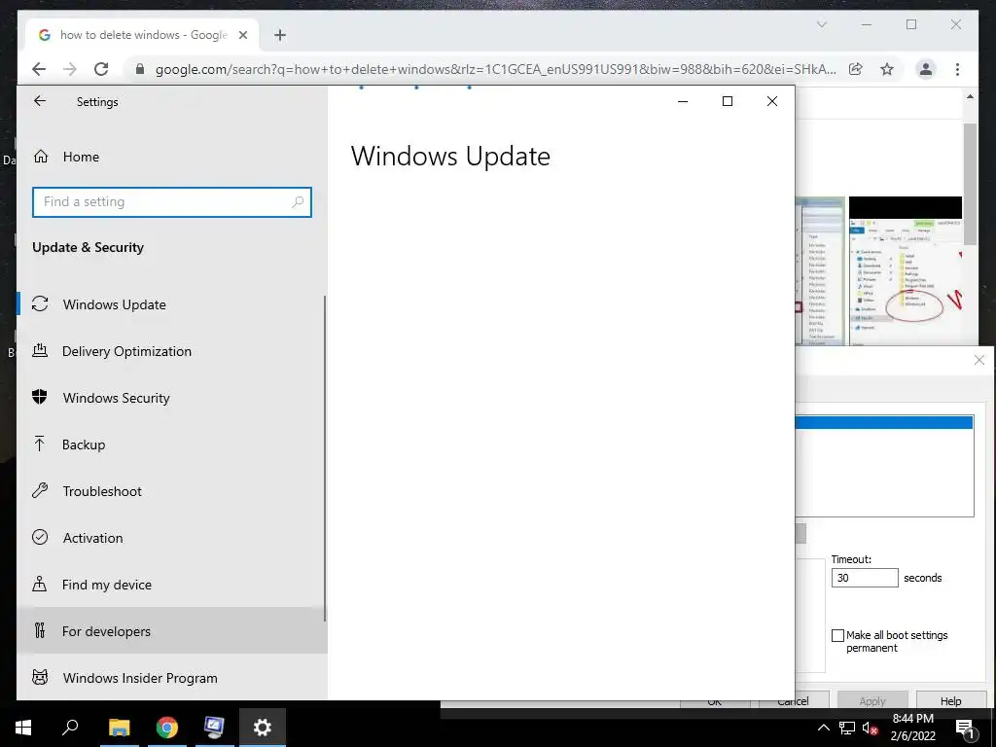Viewport: 996px width, 747px height.
Task: Click the Chrome address bar URL
Action: 495,69
